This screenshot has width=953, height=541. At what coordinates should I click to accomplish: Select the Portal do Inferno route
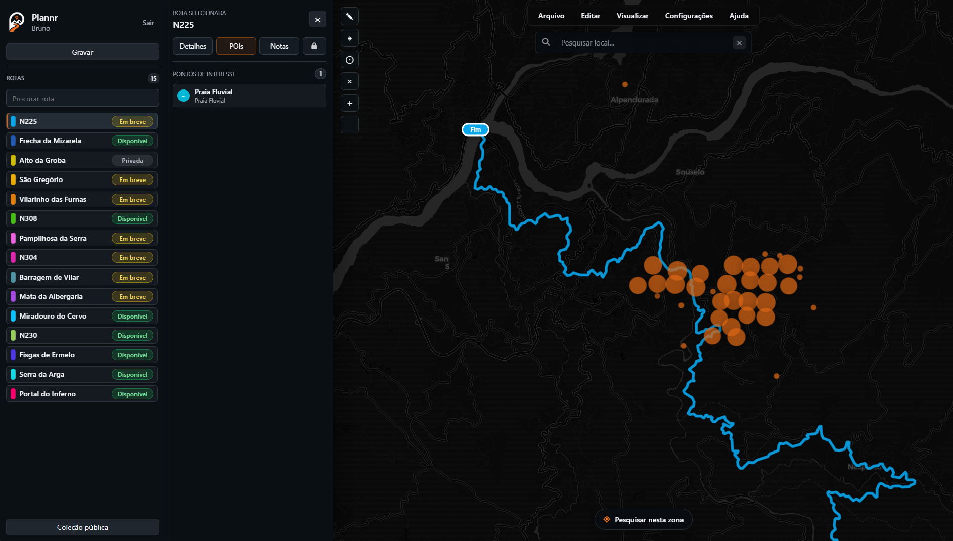(82, 394)
